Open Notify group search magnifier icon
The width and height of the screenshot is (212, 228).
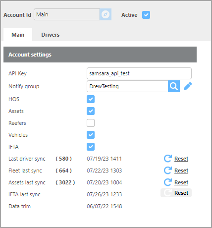174,86
